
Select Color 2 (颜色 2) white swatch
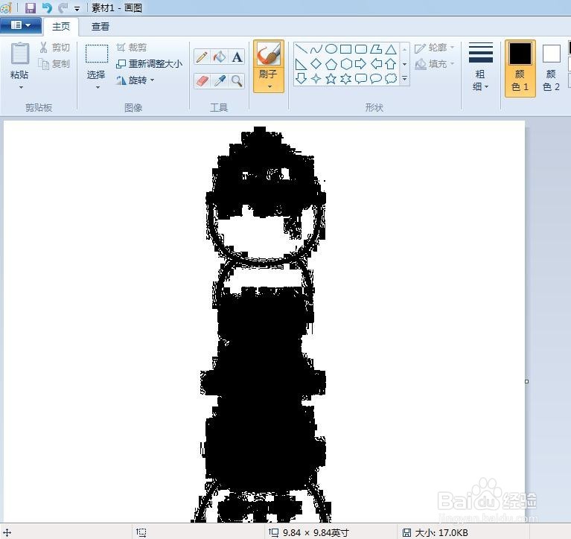[552, 68]
